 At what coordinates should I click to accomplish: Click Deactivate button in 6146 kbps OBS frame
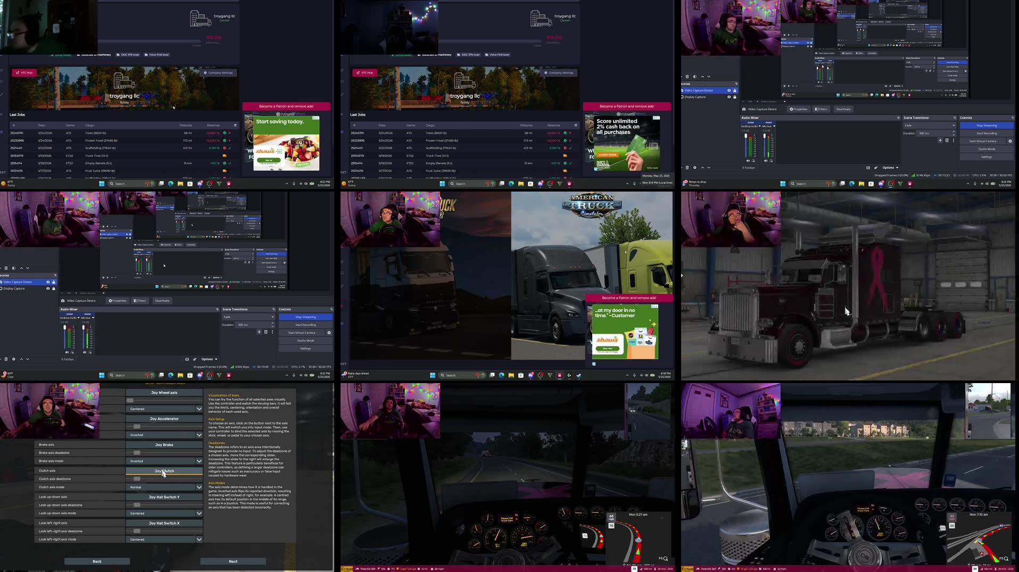pyautogui.click(x=843, y=109)
